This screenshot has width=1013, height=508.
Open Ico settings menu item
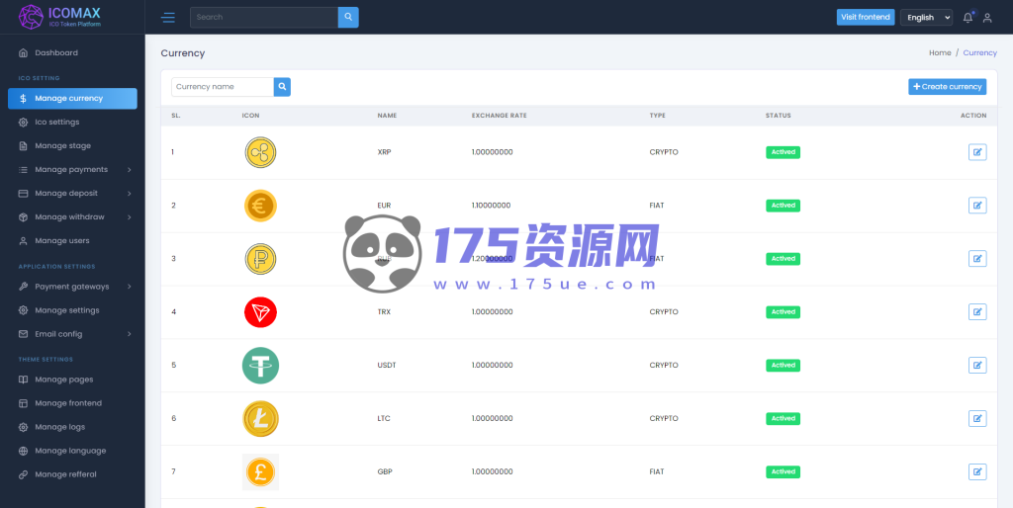coord(72,122)
